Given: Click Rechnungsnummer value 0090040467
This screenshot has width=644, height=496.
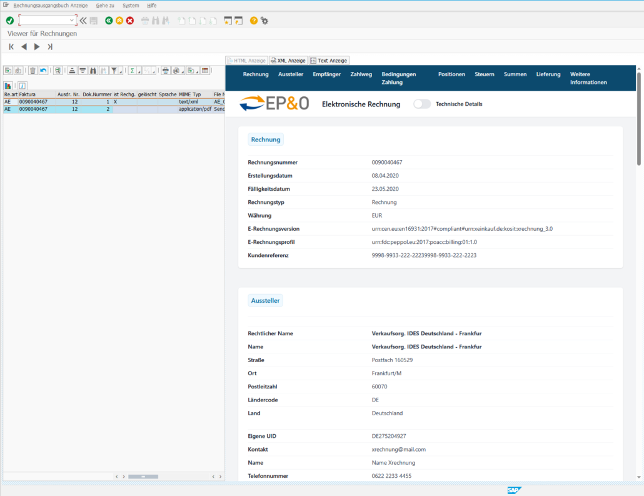Looking at the screenshot, I should click(x=387, y=163).
